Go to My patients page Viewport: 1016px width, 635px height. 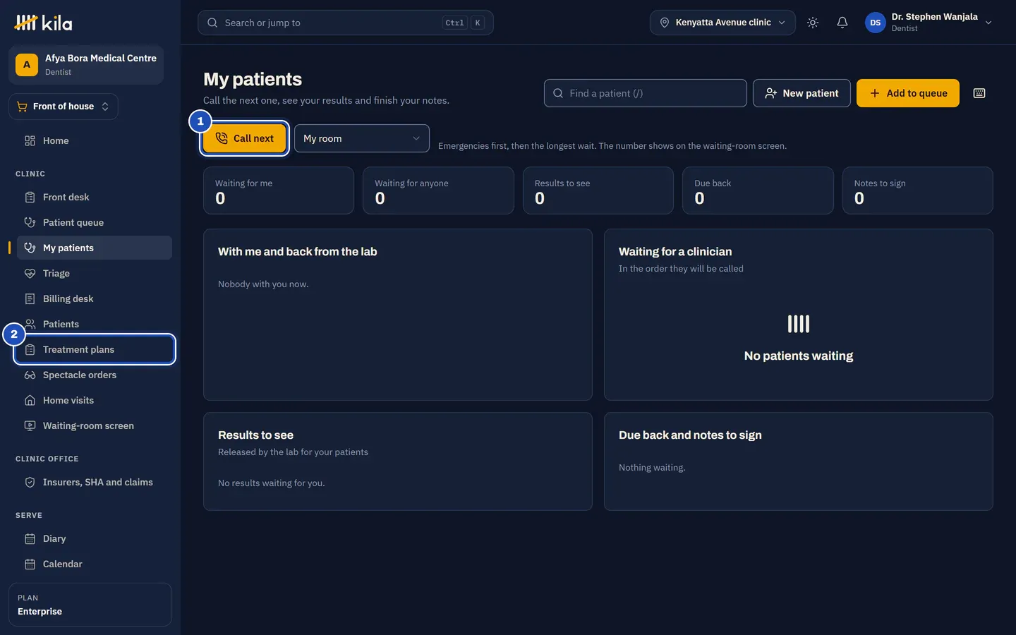[x=95, y=248]
